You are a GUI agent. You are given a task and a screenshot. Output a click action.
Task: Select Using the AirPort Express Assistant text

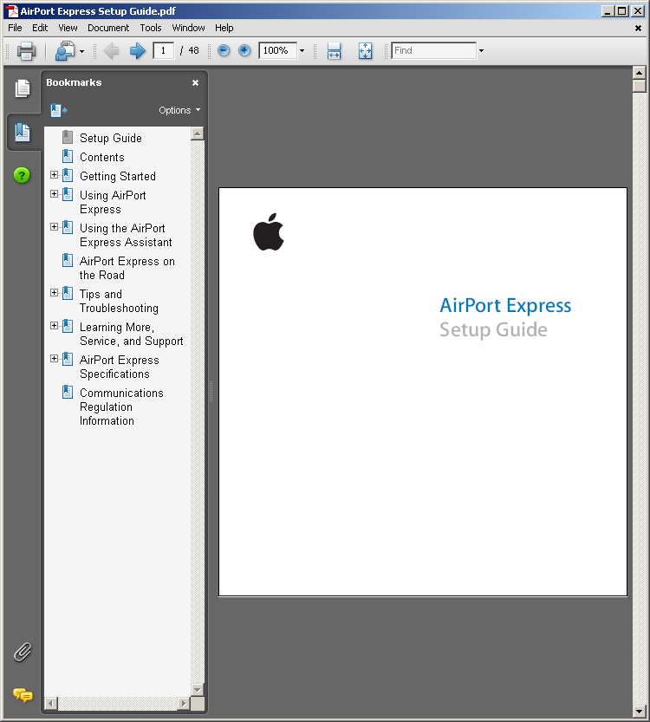(x=126, y=235)
